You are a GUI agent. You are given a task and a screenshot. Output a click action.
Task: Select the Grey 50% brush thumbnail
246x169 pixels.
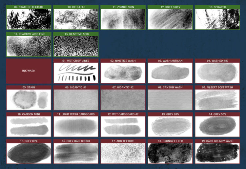[217, 126]
